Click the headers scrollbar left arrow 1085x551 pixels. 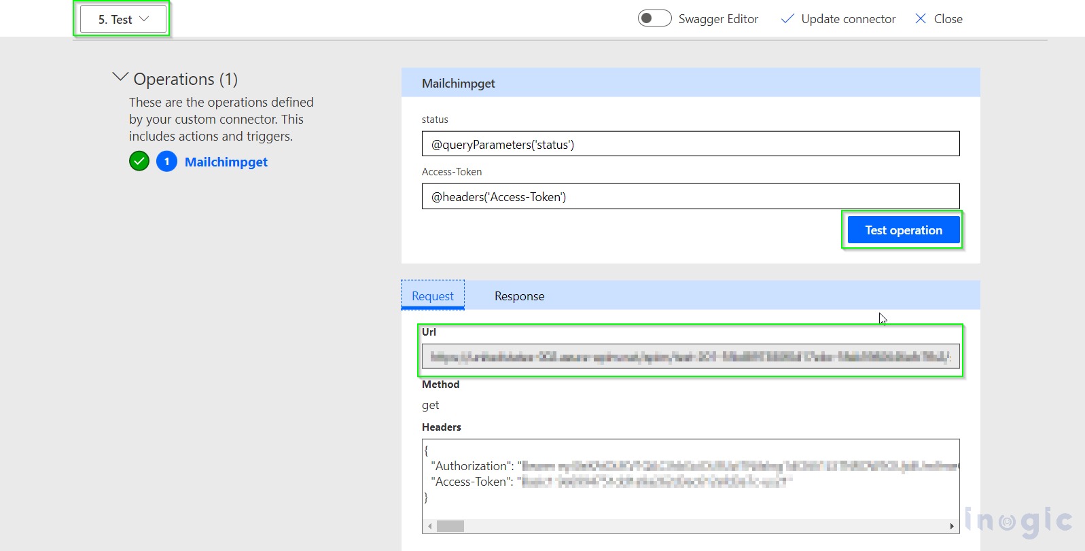click(429, 527)
